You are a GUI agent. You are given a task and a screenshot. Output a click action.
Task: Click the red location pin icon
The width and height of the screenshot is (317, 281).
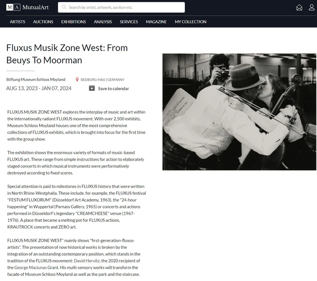point(77,79)
